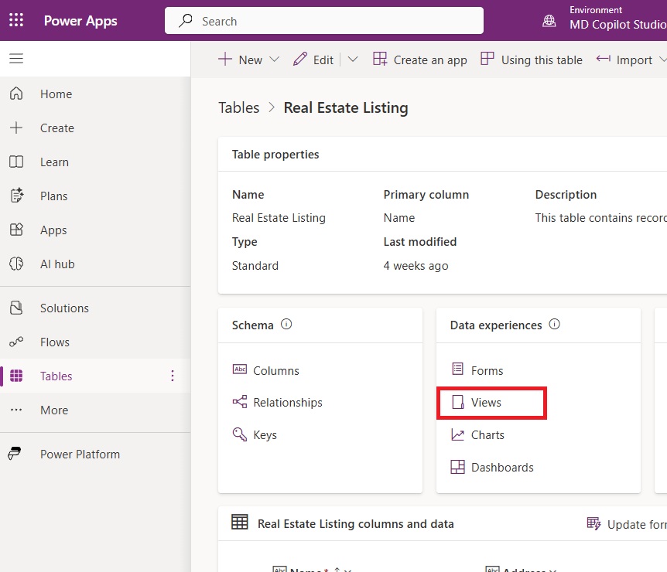Open the Views link under Data experiences
Viewport: 667px width, 572px height.
pyautogui.click(x=486, y=403)
